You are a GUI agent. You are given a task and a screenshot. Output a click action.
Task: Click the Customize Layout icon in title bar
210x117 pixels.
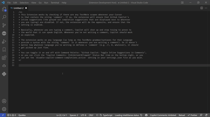click(x=182, y=2)
